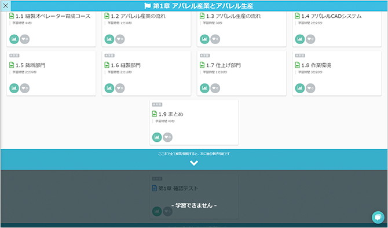Click the chapter title 第1章 アパレル産業とアパレル生産

pyautogui.click(x=203, y=6)
